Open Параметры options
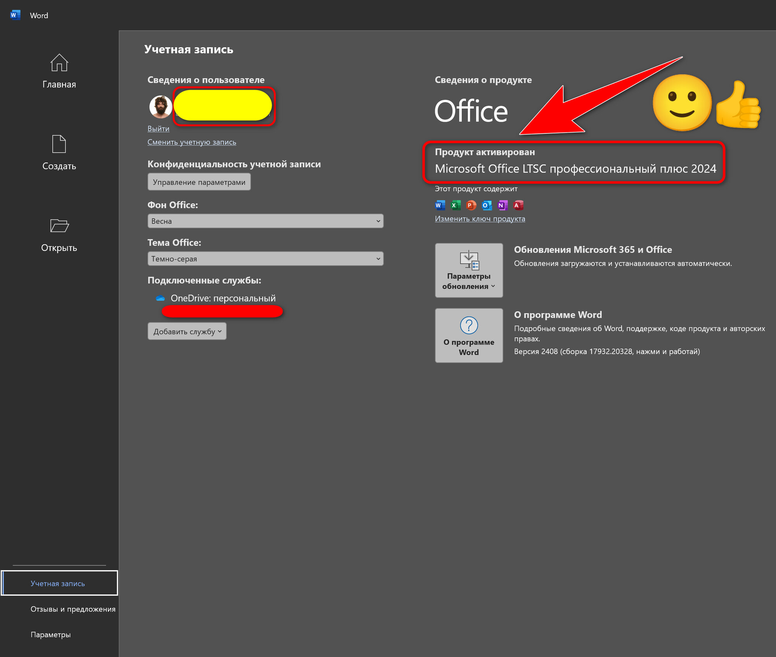This screenshot has height=657, width=776. pos(50,635)
